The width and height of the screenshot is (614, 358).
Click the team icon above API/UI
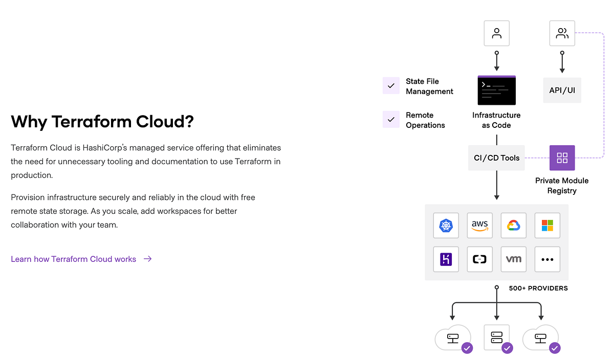click(562, 33)
